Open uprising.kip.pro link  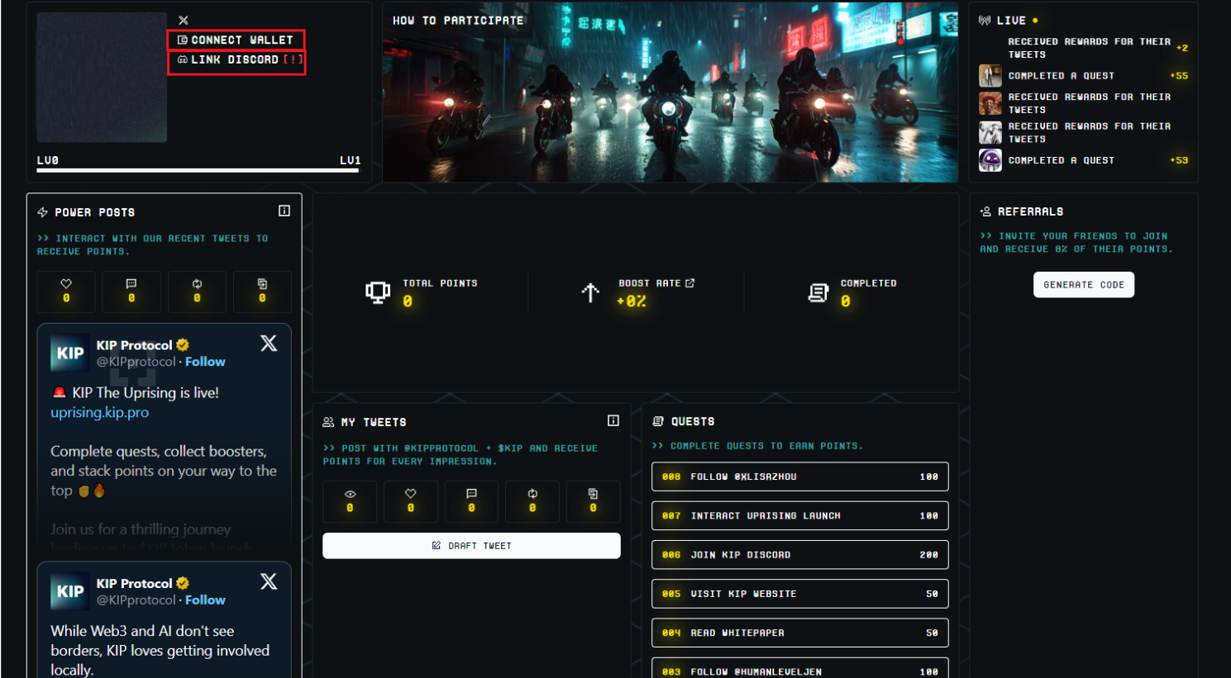click(x=100, y=412)
